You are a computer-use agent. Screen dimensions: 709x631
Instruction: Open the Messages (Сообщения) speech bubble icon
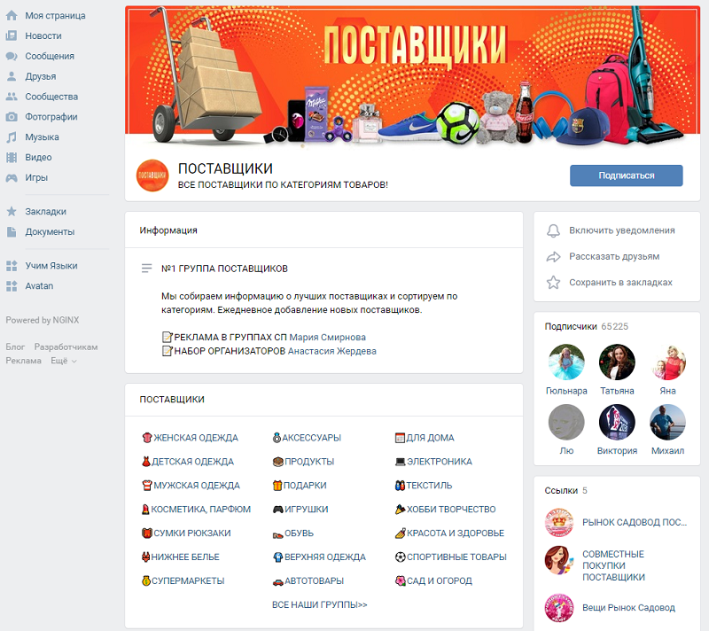click(12, 56)
